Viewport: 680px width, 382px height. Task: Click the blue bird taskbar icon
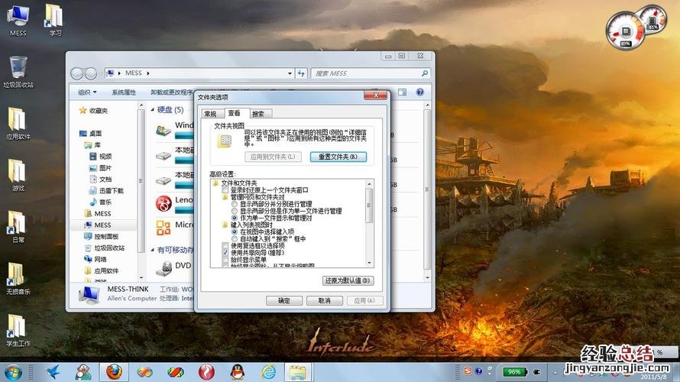[53, 372]
